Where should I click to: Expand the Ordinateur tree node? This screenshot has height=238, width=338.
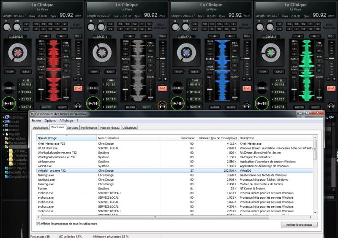tap(3, 117)
